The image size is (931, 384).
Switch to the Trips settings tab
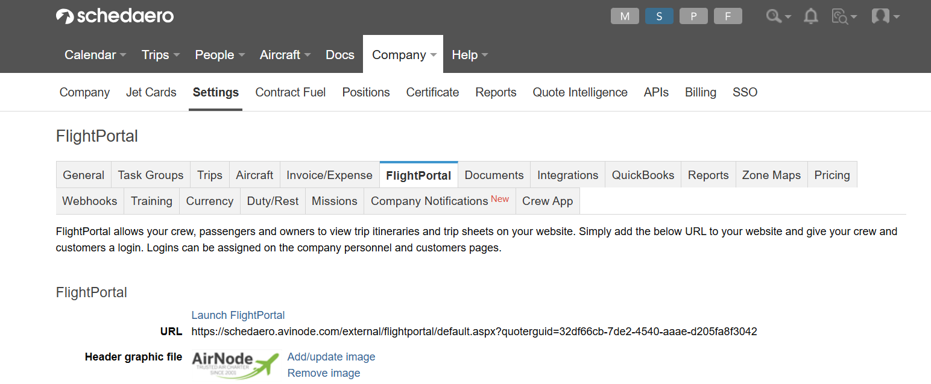coord(210,175)
